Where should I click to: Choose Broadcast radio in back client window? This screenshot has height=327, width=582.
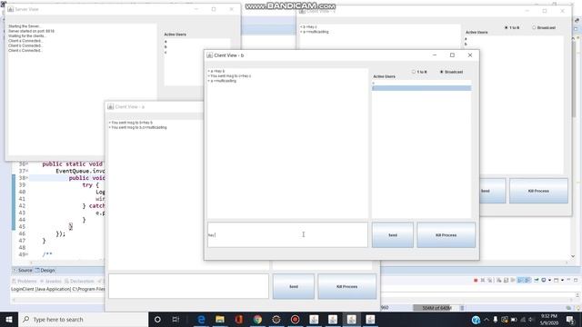click(544, 28)
